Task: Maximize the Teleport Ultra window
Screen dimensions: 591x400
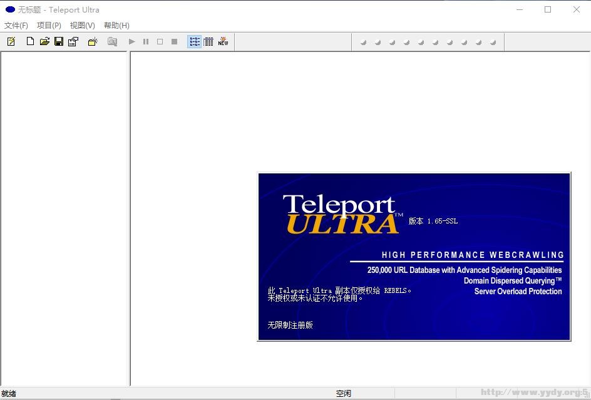Action: point(548,9)
